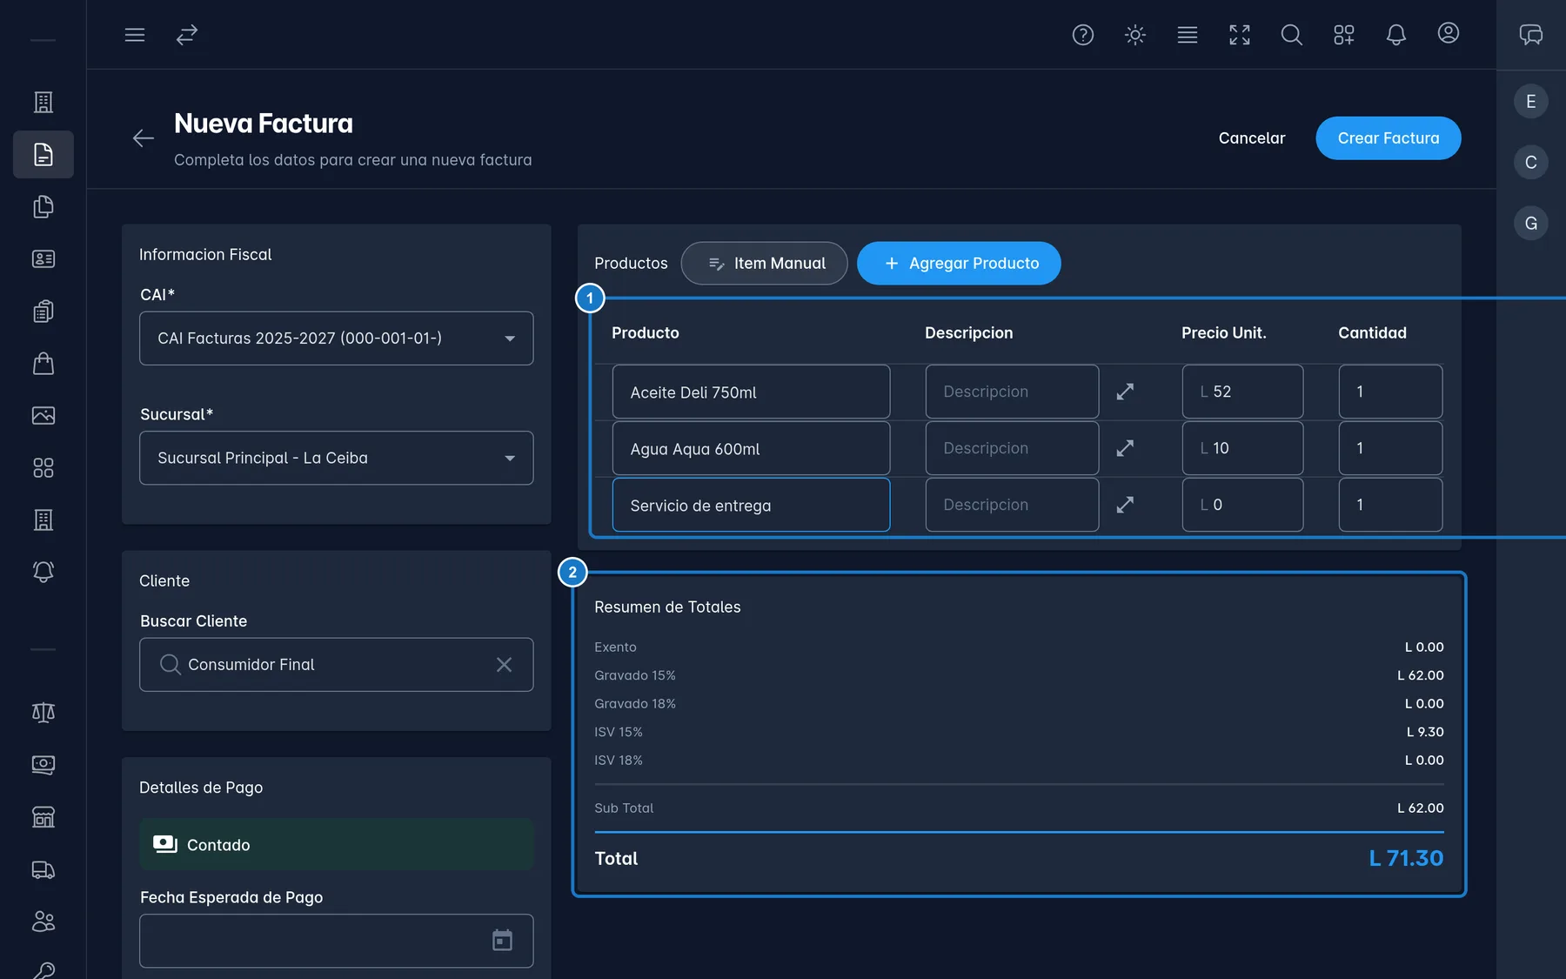Select the Contado payment option
The width and height of the screenshot is (1566, 979).
coord(337,844)
